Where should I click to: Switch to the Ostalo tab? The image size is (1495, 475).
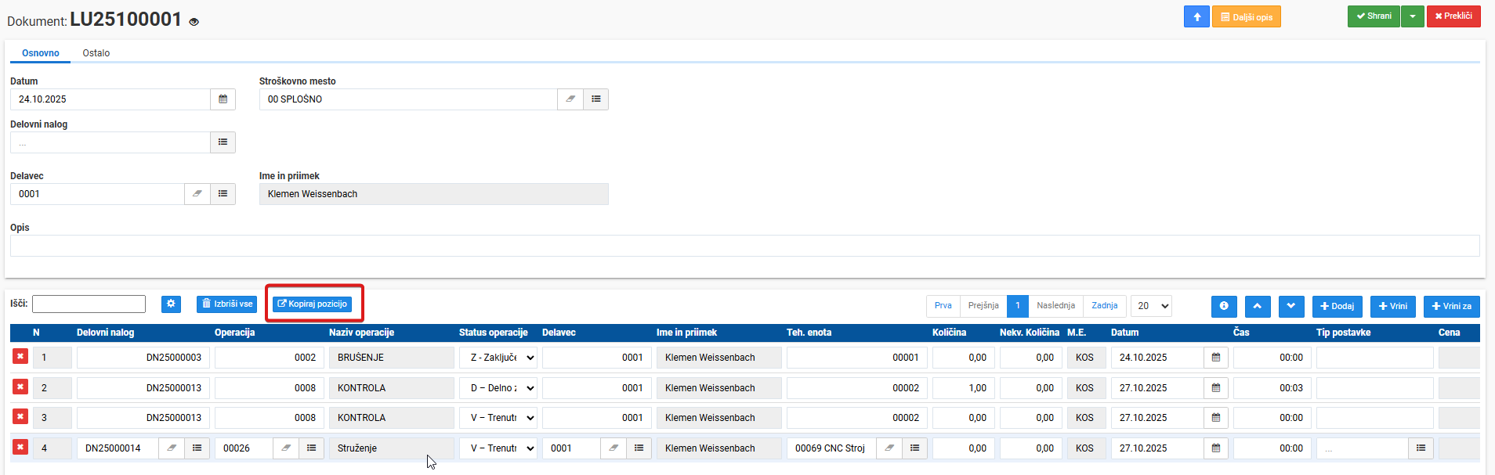(x=96, y=53)
